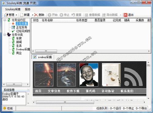
Task: Click the 状态 column header
Action: 36,20
